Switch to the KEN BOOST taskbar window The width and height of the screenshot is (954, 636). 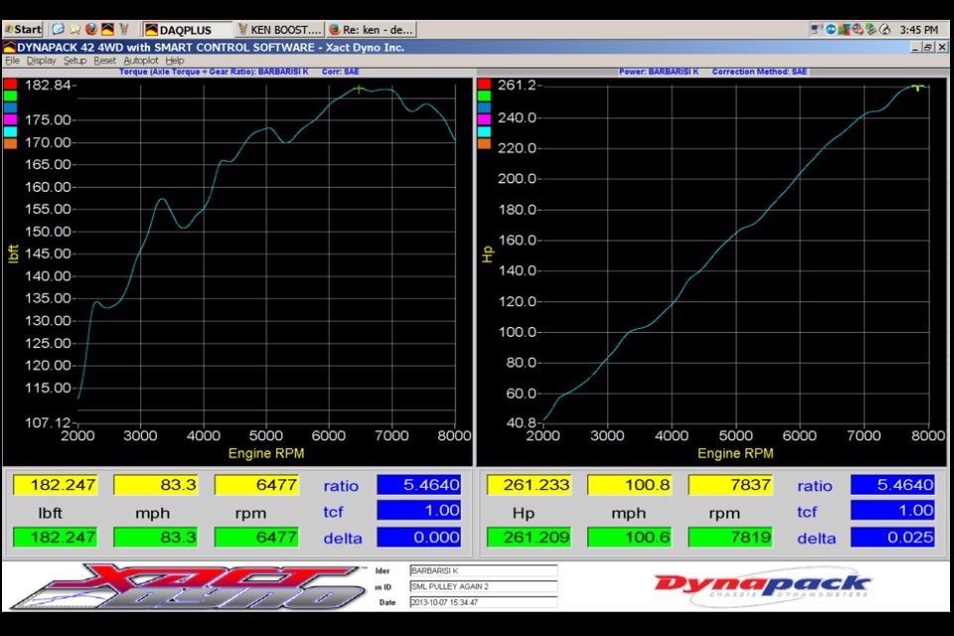point(279,29)
